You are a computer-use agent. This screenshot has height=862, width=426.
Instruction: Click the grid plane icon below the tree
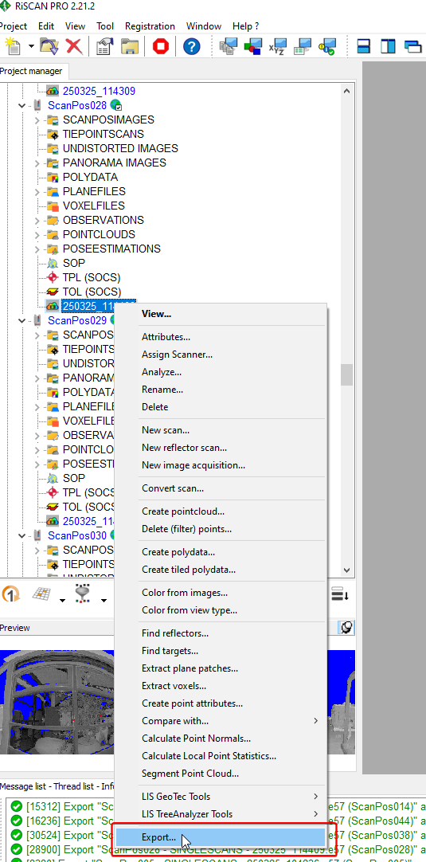coord(41,594)
